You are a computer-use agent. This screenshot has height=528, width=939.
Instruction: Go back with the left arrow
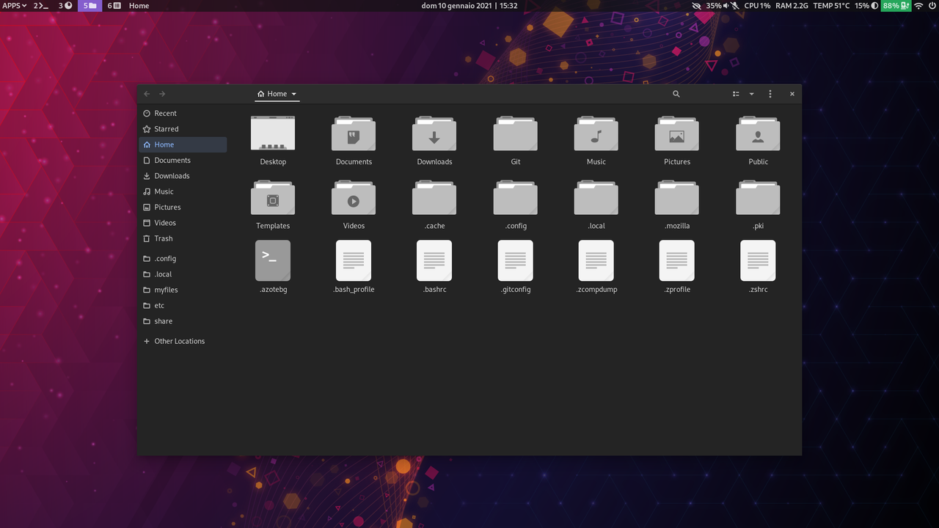[147, 94]
